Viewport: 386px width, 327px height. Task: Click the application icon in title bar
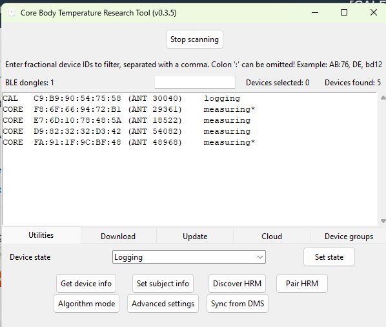[12, 12]
